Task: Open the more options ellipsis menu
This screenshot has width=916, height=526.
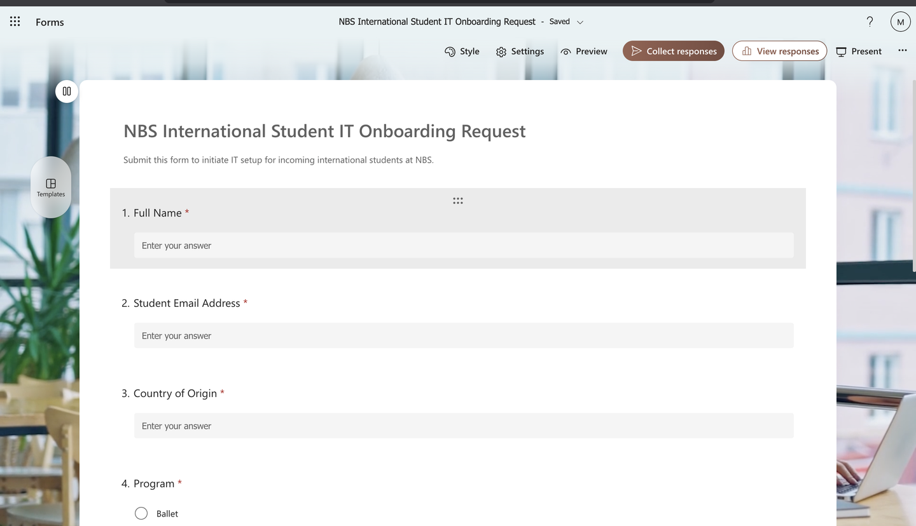Action: tap(902, 50)
